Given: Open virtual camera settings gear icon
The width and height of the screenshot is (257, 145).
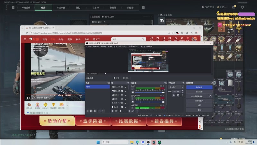Looking at the screenshot, I should [x=210, y=96].
